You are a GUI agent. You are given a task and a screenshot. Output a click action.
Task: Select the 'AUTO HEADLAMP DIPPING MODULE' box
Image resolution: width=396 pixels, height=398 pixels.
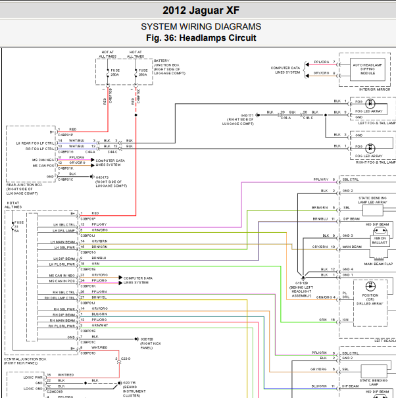tap(367, 69)
